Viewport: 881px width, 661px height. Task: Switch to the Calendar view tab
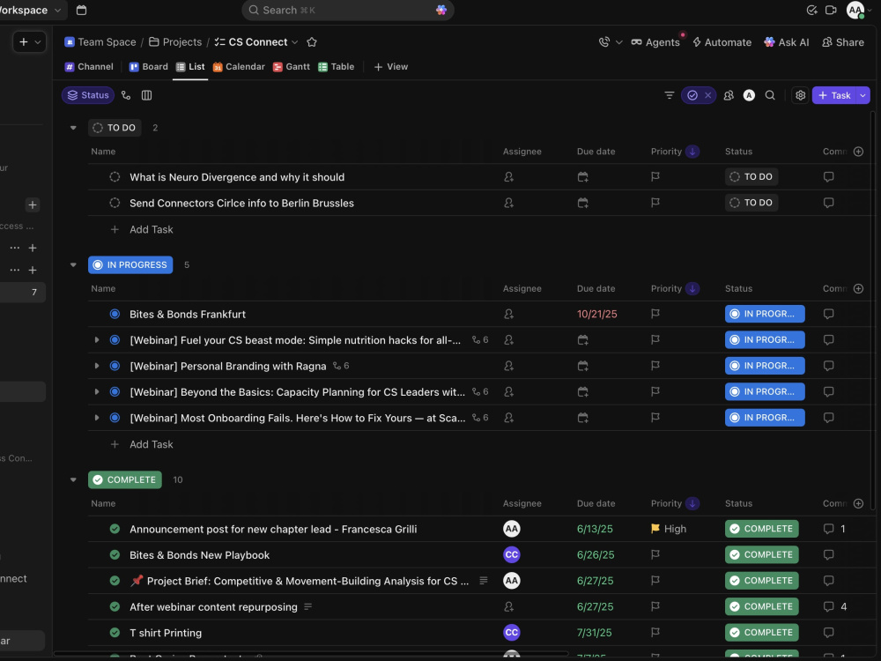click(x=239, y=67)
